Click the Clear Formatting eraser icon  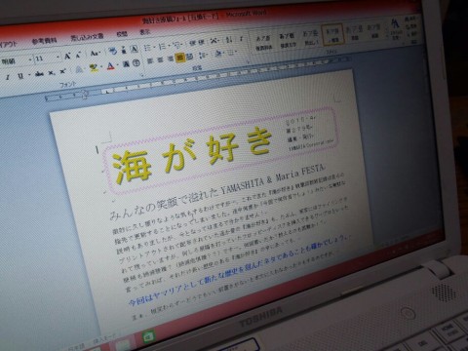coord(113,51)
